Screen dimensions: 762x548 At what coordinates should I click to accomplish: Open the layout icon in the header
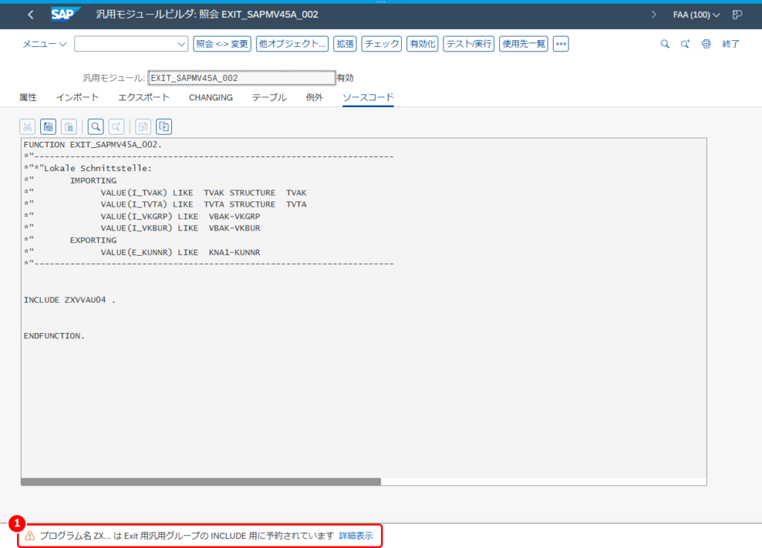coord(737,15)
